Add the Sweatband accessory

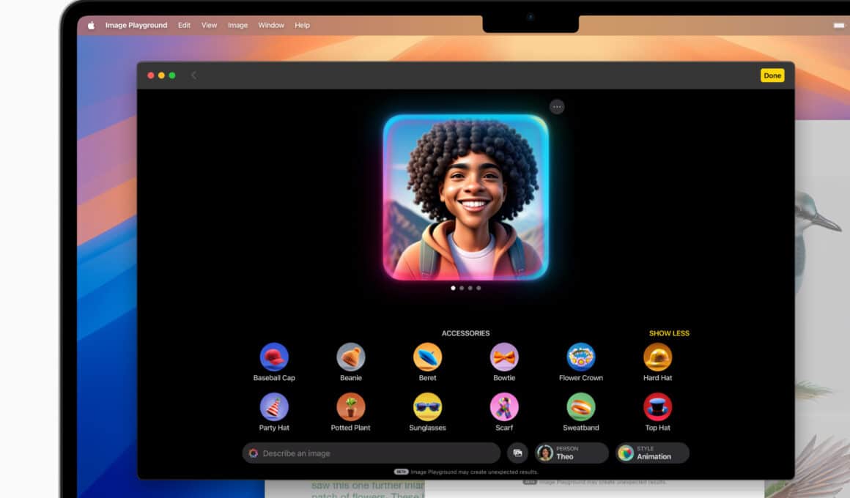click(x=580, y=407)
